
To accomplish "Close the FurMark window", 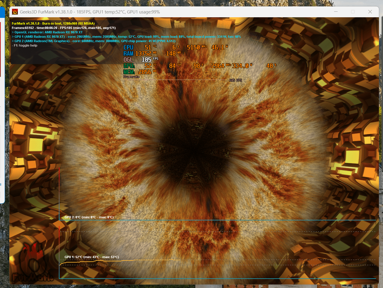I will point(370,12).
